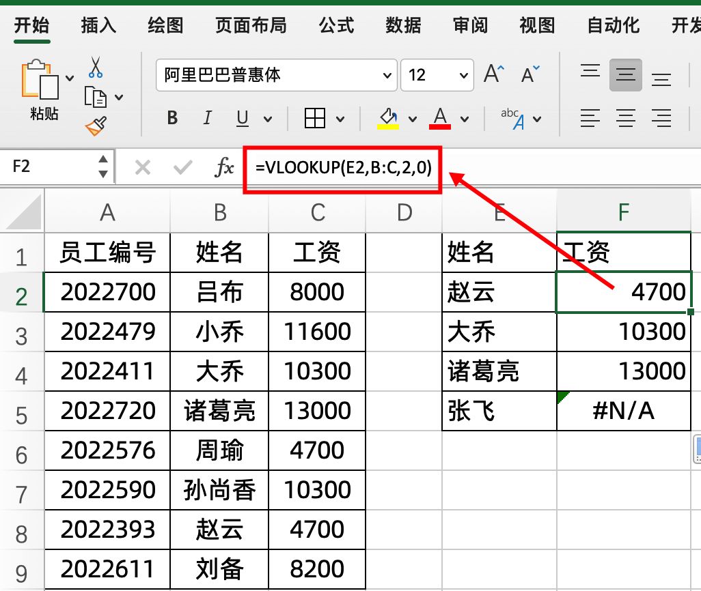Click the fx insert function icon
This screenshot has height=591, width=701.
coord(224,167)
